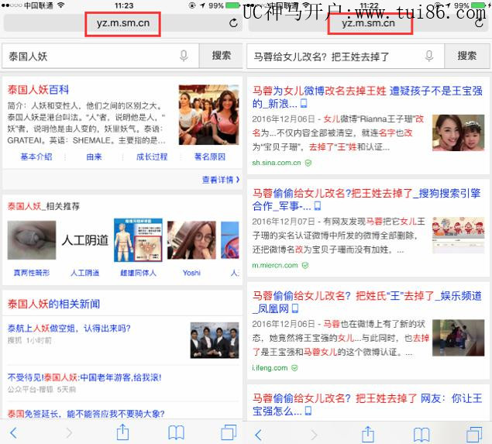
Task: Open the baike photo thumbnail
Action: pyautogui.click(x=209, y=115)
